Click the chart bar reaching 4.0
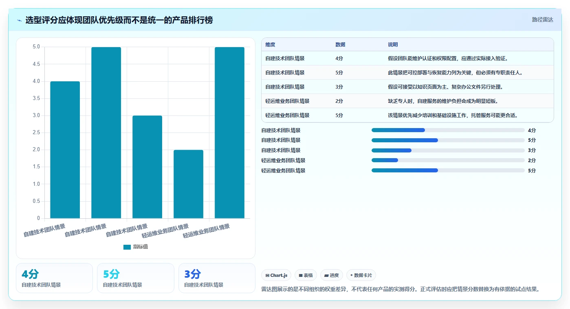Screen dimensions: 570x309 (65, 150)
